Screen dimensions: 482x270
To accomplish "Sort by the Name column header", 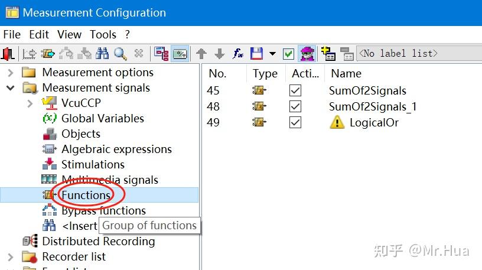I will (x=346, y=74).
